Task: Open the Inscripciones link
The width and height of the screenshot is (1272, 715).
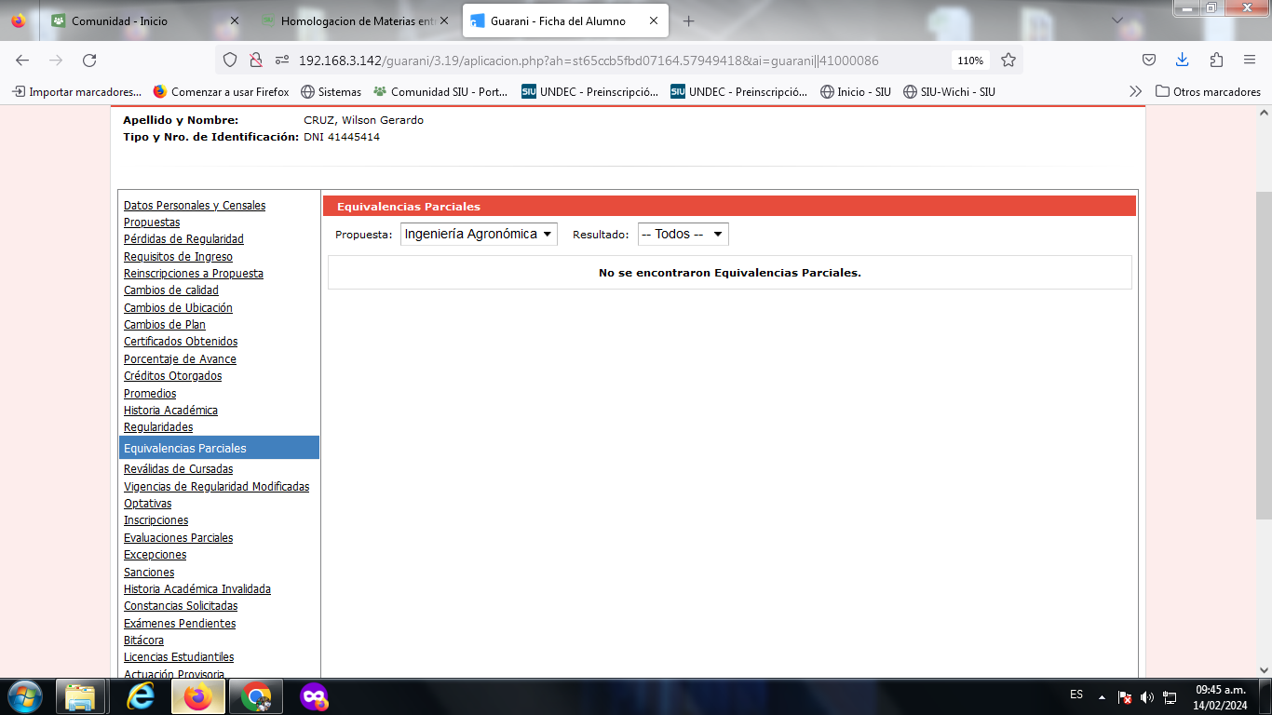Action: (156, 519)
